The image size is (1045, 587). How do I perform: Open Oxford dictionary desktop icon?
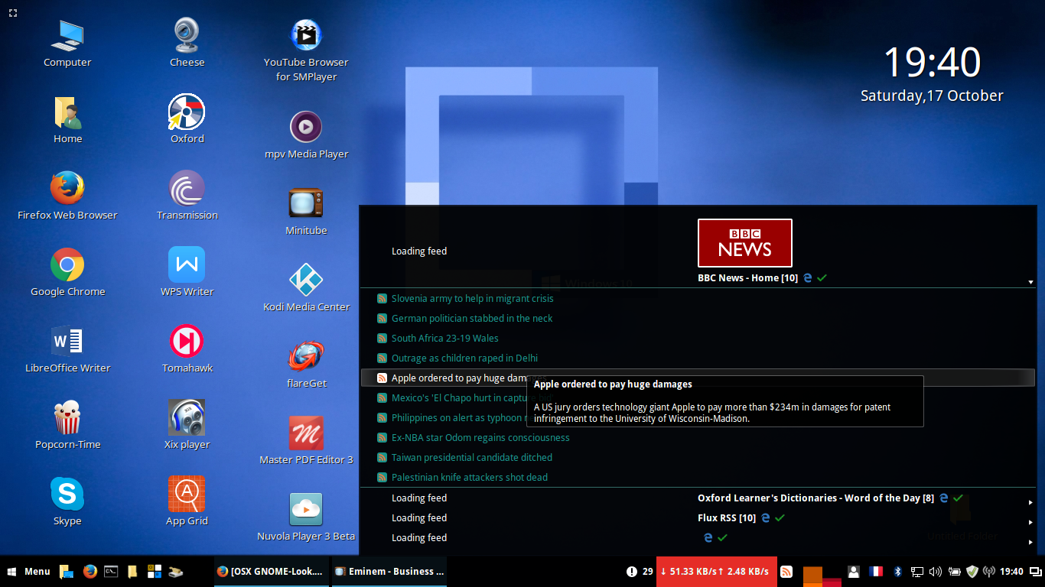(x=187, y=120)
